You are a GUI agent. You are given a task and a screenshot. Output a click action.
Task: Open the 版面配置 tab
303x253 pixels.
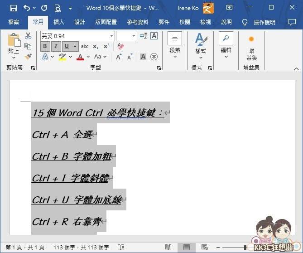tap(106, 22)
